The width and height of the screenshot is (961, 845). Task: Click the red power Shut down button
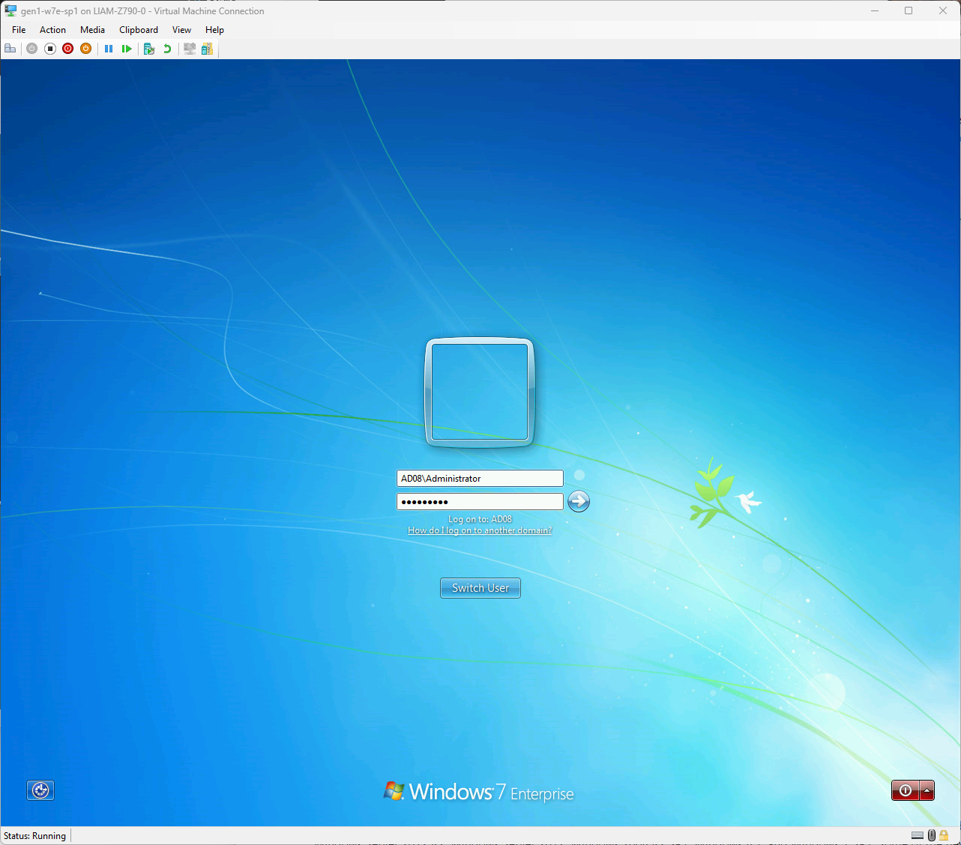[905, 790]
